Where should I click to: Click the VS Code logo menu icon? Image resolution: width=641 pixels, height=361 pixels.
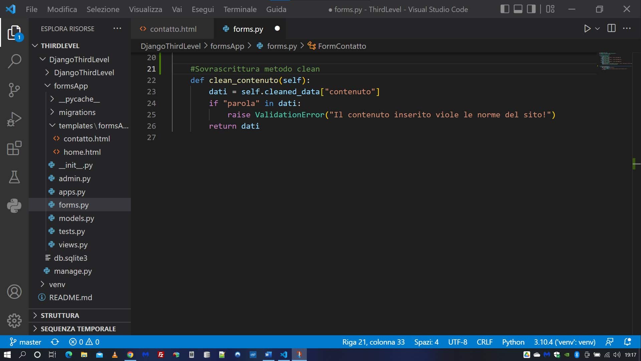(x=10, y=9)
